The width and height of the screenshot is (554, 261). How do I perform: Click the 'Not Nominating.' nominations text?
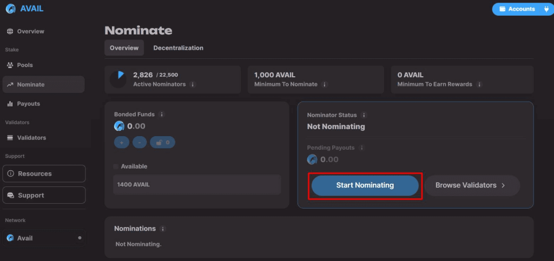coord(138,244)
